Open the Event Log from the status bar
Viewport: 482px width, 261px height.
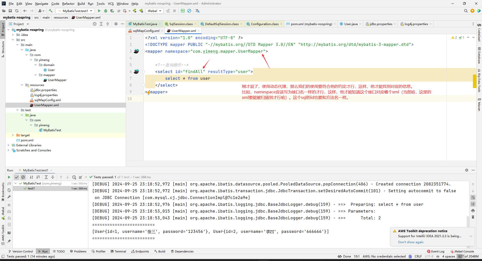click(436, 251)
